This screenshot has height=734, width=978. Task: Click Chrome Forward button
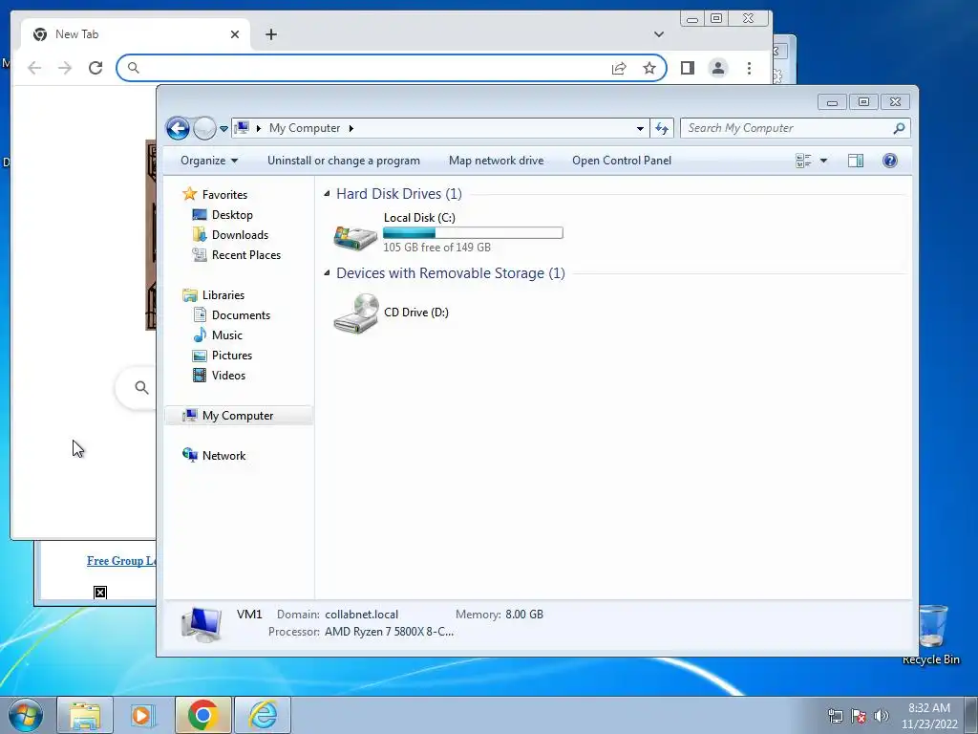[65, 68]
